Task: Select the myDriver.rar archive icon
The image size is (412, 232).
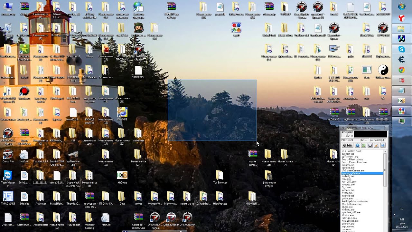Action: [351, 114]
